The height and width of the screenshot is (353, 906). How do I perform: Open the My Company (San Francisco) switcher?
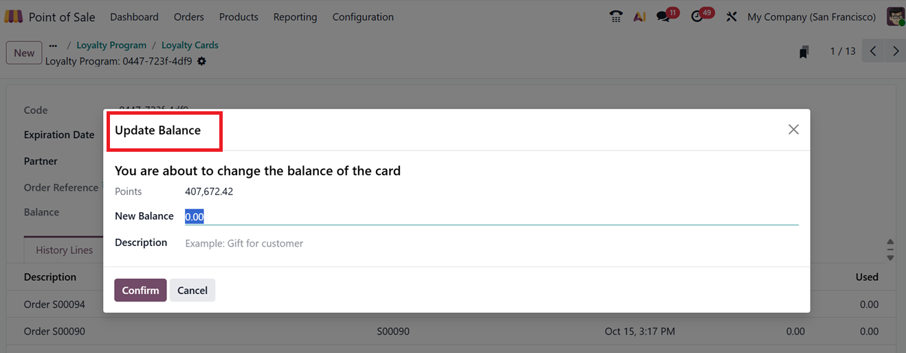pyautogui.click(x=811, y=16)
